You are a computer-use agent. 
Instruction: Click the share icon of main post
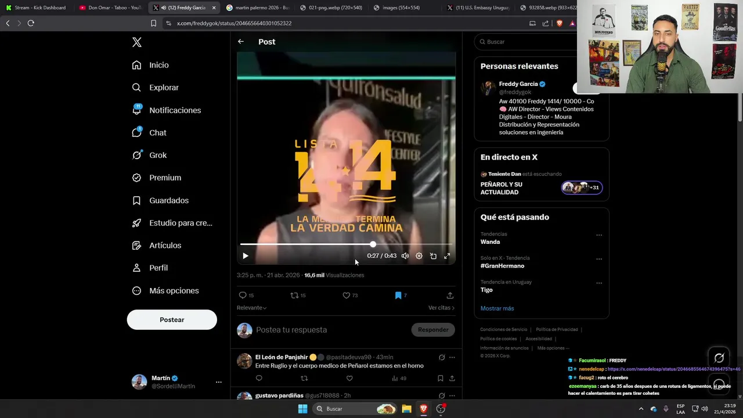[x=450, y=296]
